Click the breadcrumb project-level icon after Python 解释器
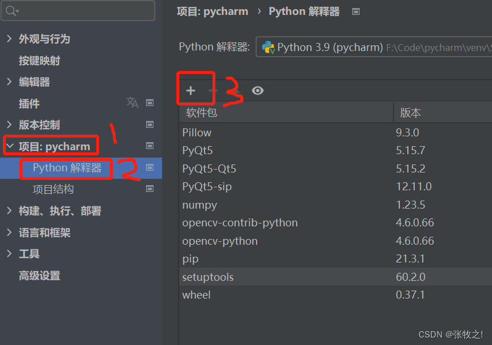This screenshot has height=345, width=492. [x=356, y=12]
